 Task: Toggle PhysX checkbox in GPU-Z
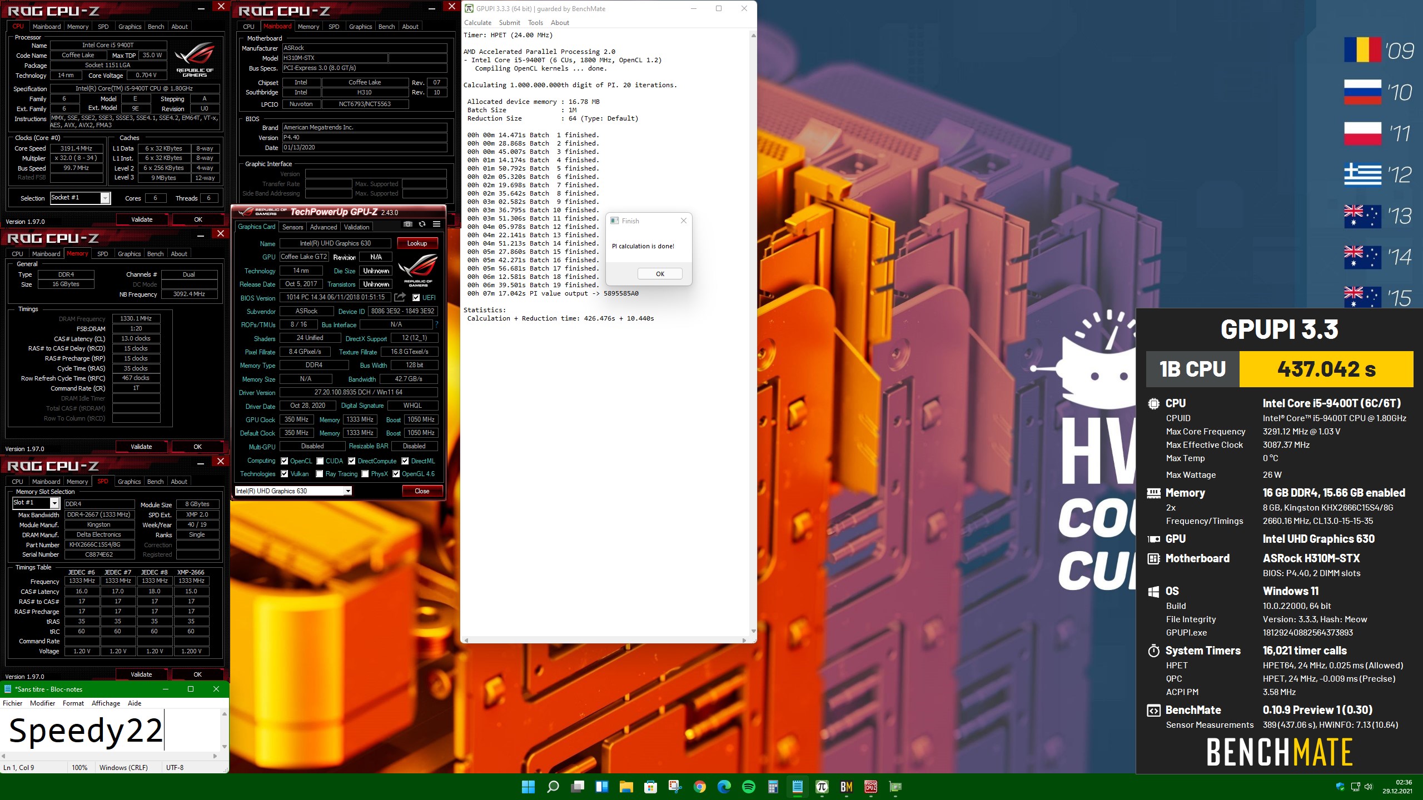pos(365,474)
